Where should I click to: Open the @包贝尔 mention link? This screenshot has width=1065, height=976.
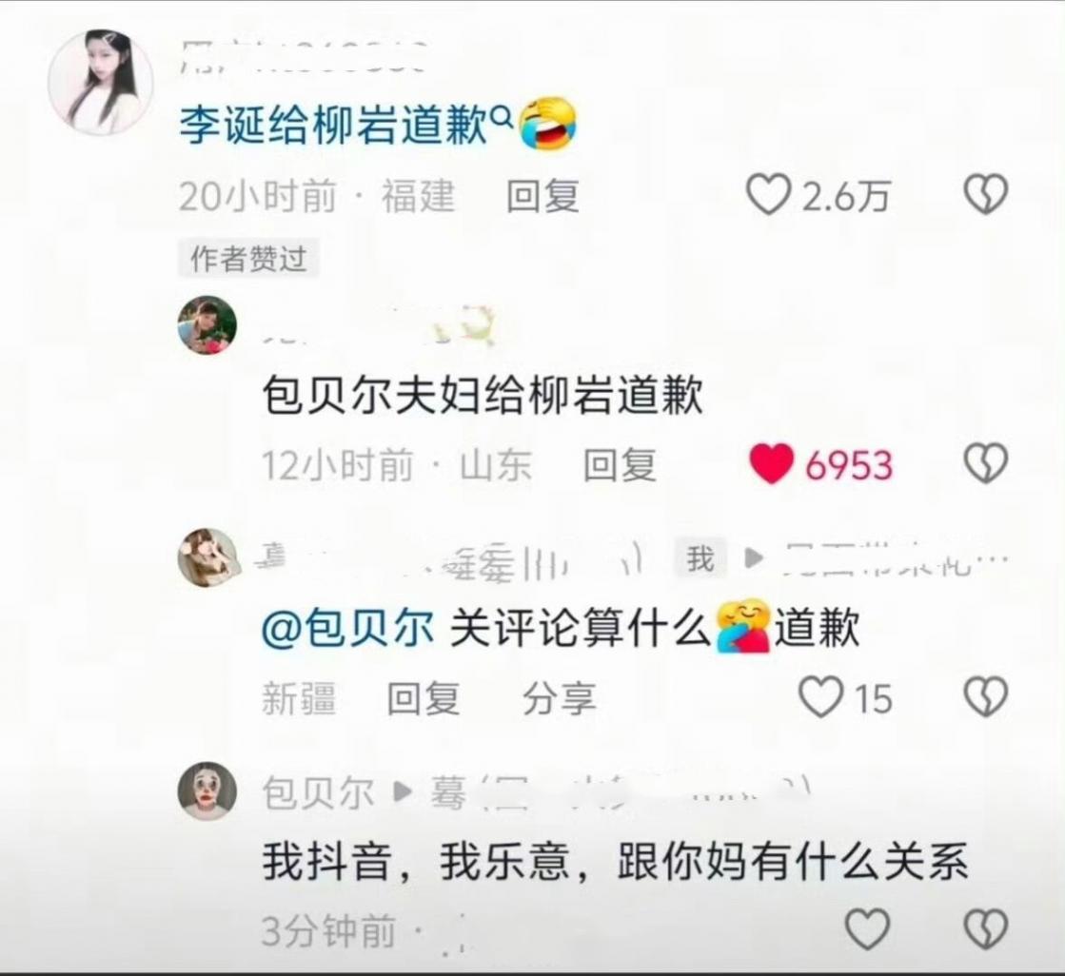(x=347, y=628)
